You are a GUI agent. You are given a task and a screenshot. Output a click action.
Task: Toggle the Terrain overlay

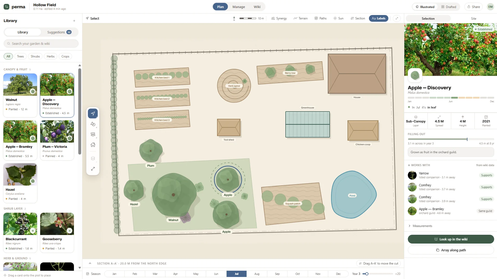click(300, 18)
